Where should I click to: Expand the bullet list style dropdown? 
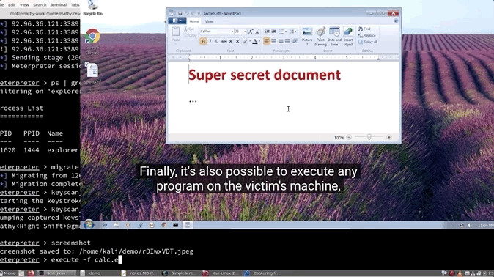tap(285, 32)
